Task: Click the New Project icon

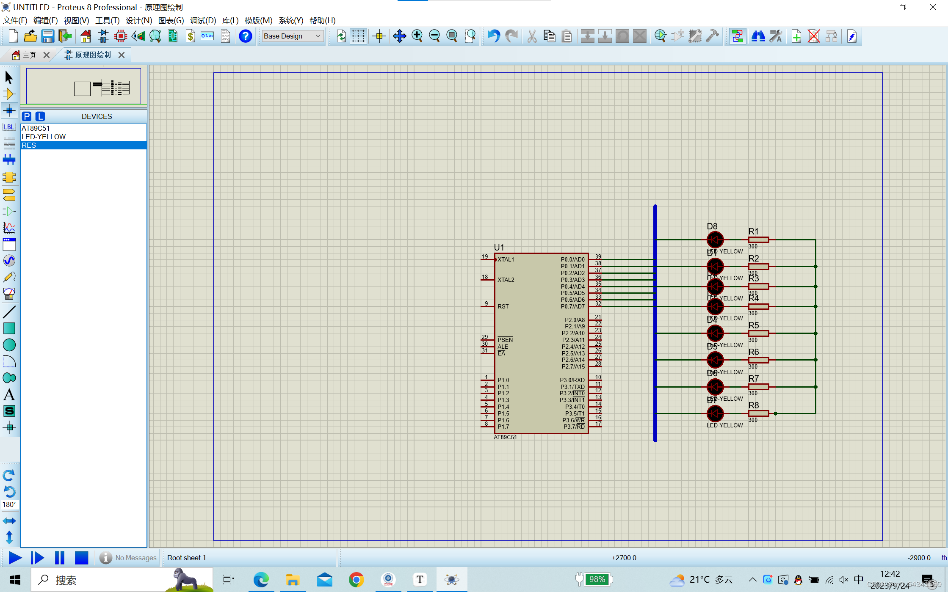Action: pyautogui.click(x=13, y=36)
